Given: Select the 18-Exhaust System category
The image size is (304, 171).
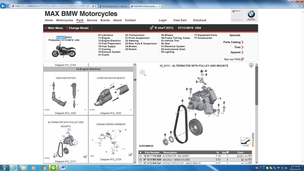Looking at the screenshot, I should [109, 52].
